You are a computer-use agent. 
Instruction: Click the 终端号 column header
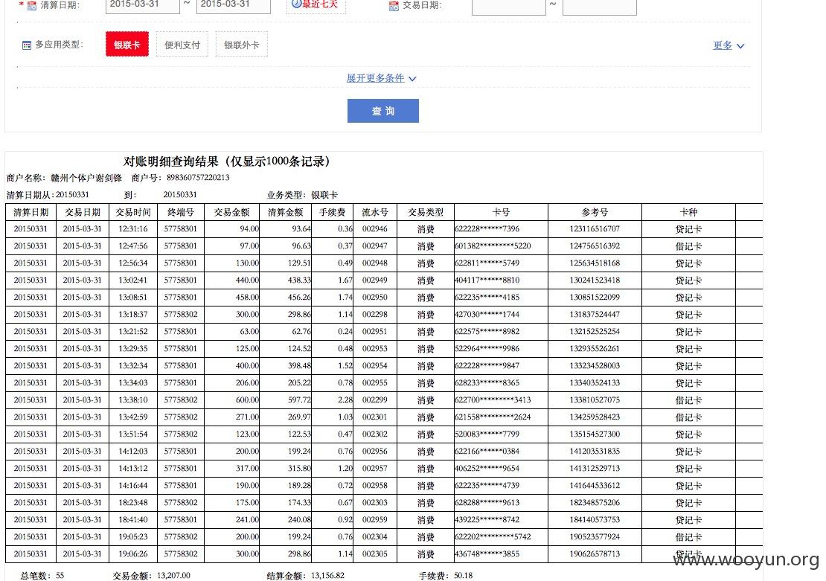pos(181,212)
